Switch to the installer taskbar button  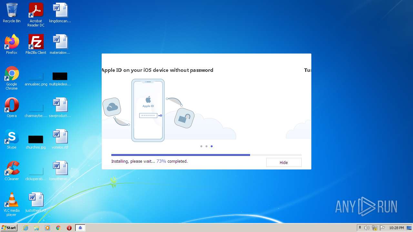coord(80,228)
